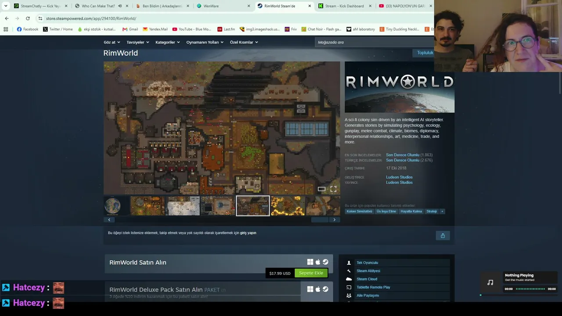
Task: View site information icon beside the URL
Action: [40, 18]
